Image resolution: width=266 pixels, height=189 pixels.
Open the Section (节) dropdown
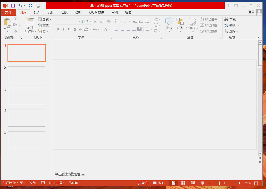tap(43, 31)
